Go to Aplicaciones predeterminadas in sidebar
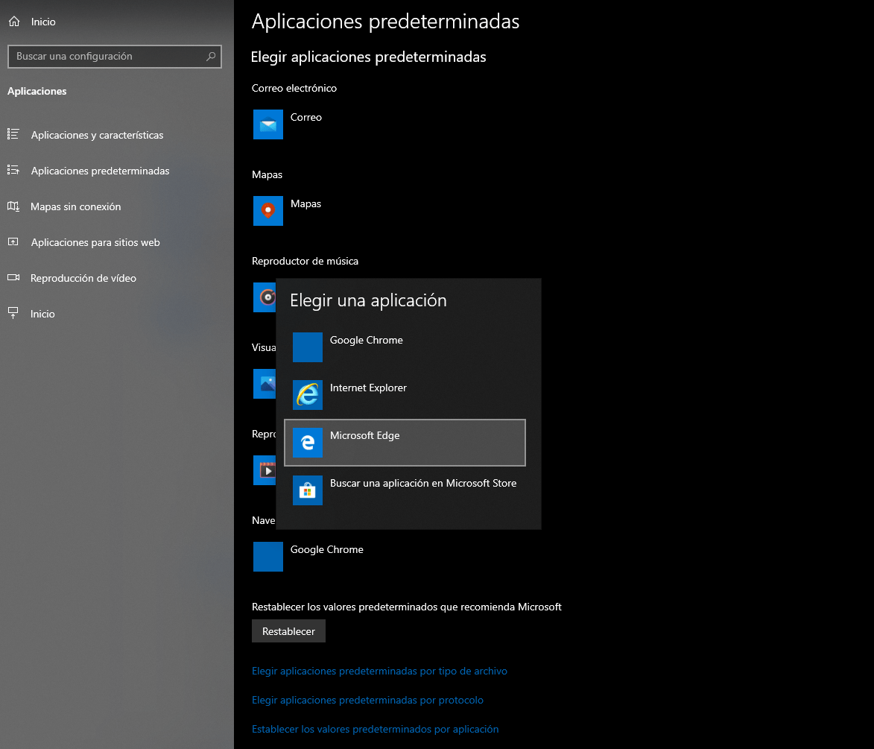Image resolution: width=874 pixels, height=749 pixels. 116,171
